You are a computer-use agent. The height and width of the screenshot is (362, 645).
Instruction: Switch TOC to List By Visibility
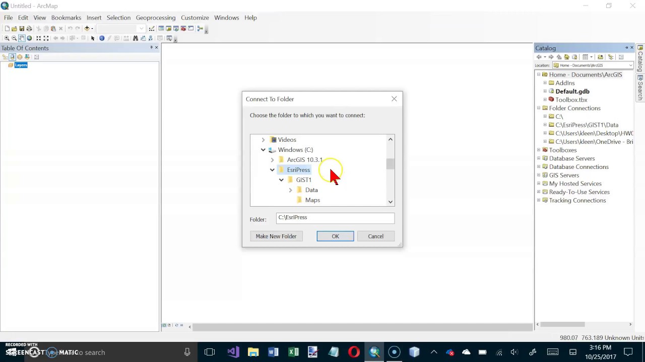[x=20, y=57]
